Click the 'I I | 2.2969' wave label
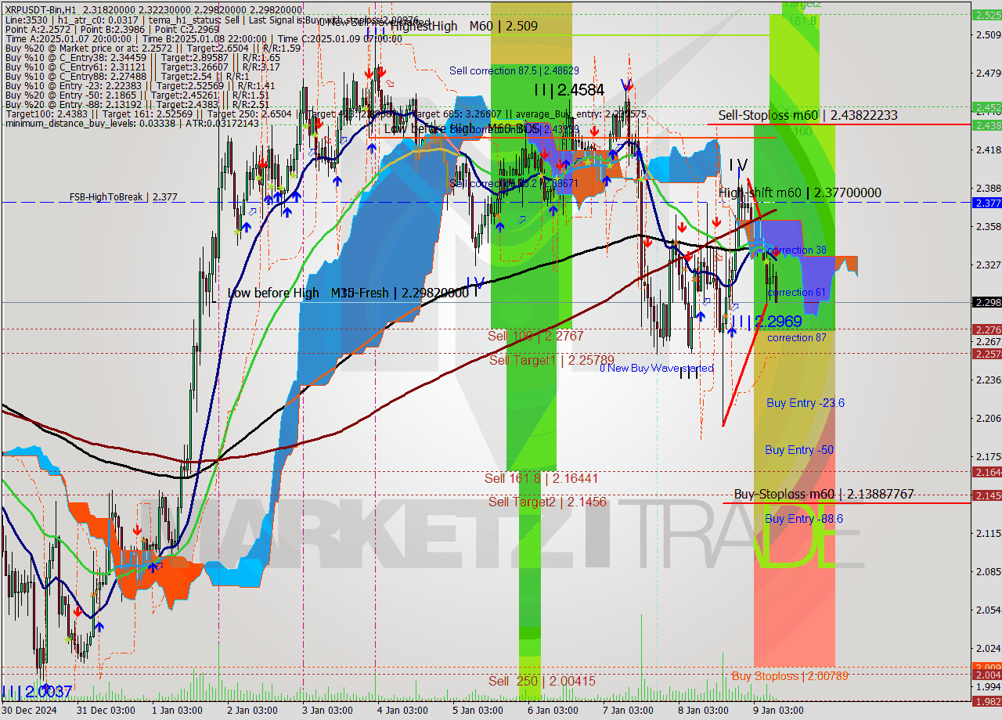1002x720 pixels. pyautogui.click(x=767, y=322)
